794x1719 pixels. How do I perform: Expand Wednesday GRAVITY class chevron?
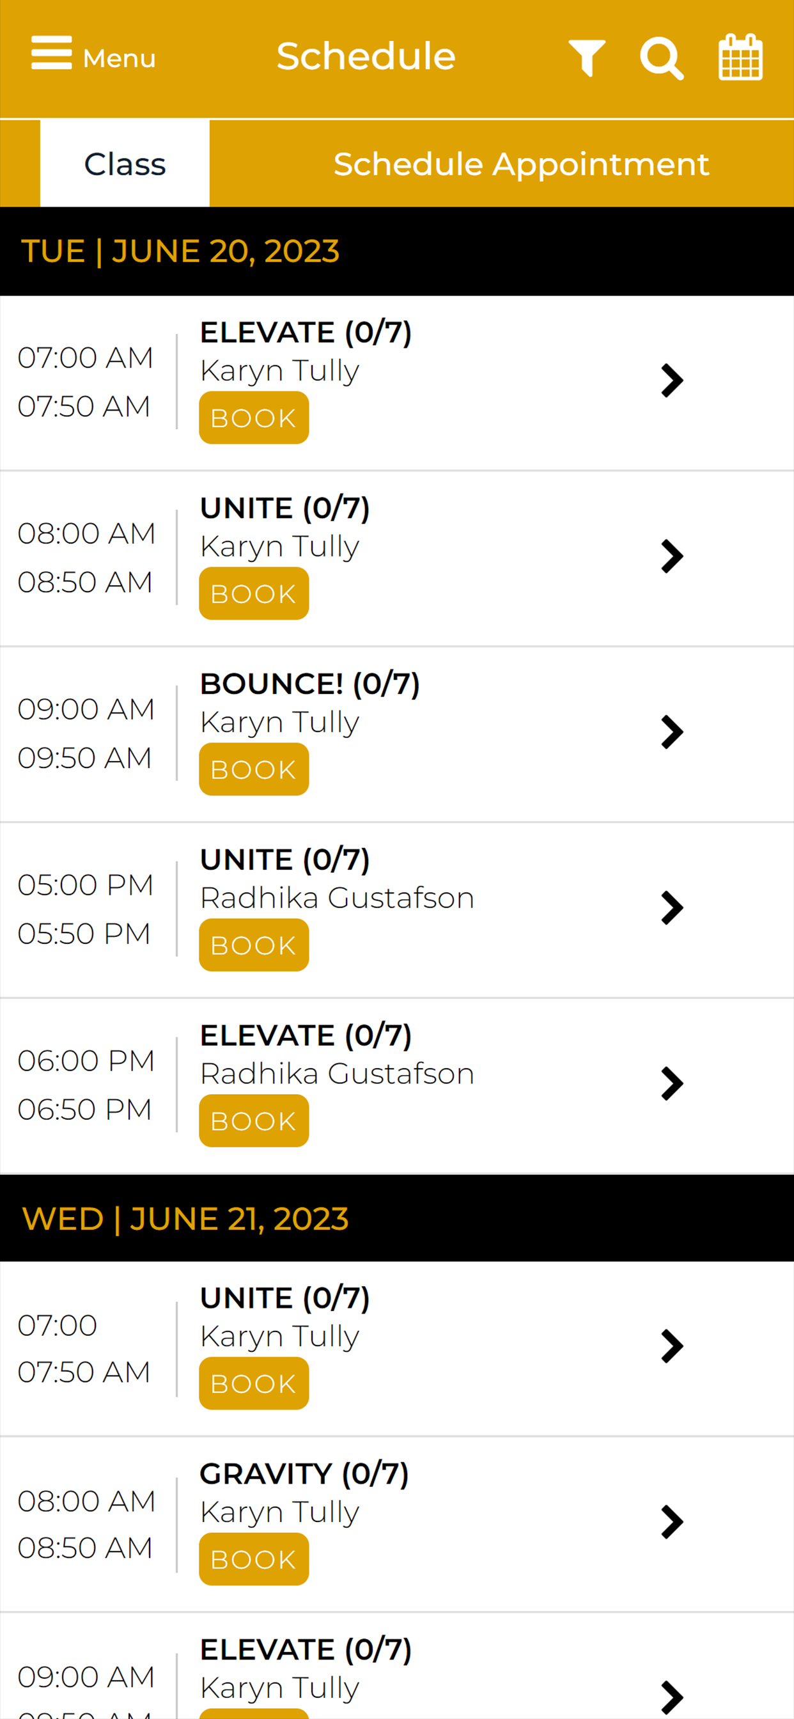point(672,1522)
